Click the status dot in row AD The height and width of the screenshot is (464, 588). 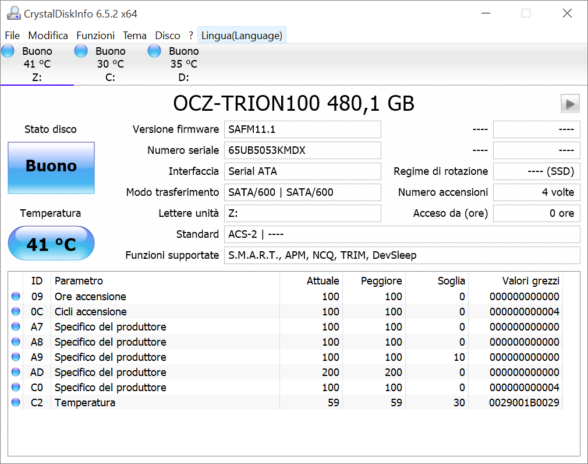tap(16, 372)
